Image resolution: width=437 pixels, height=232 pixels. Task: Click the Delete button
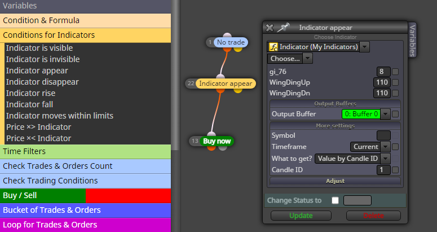click(x=373, y=216)
